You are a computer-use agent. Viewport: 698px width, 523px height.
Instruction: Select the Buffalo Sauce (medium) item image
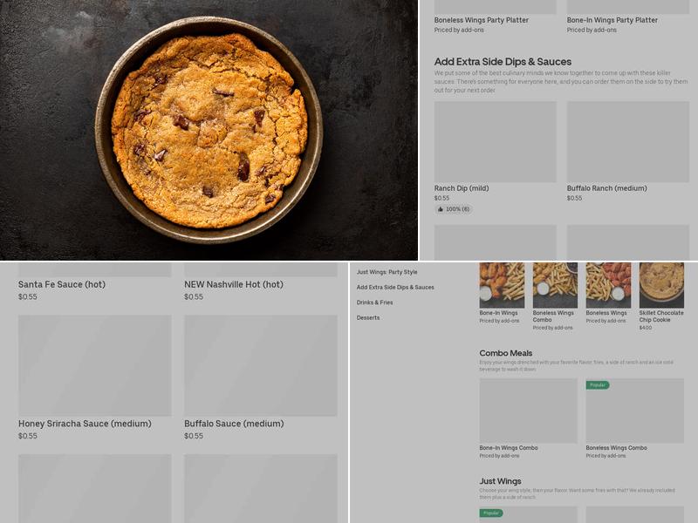tap(260, 365)
